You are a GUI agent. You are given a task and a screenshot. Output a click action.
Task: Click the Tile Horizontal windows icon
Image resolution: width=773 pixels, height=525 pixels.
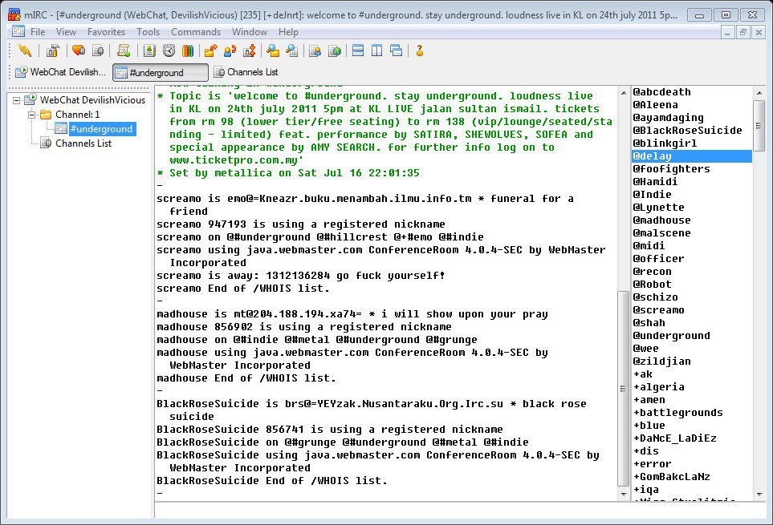(357, 50)
